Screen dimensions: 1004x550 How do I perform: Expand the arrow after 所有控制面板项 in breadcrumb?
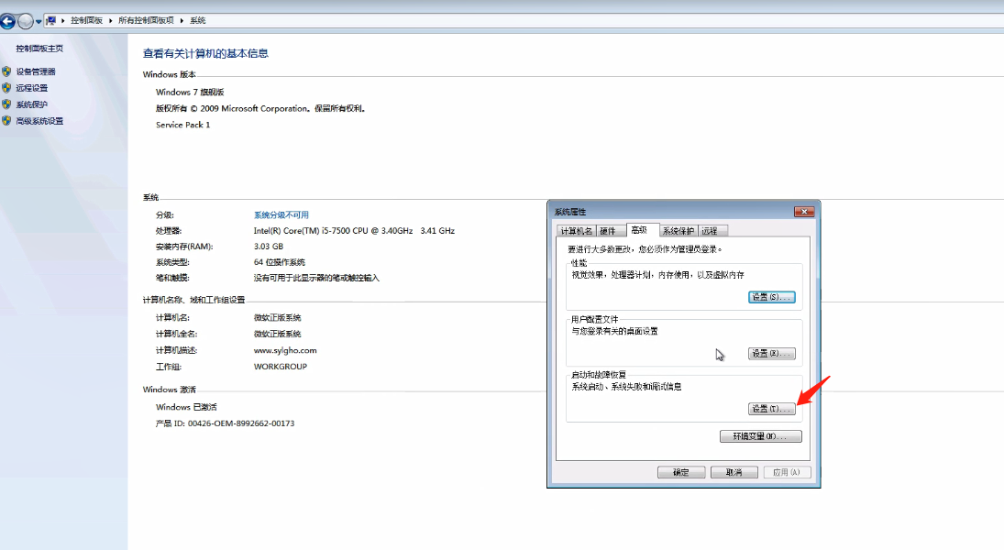point(182,20)
